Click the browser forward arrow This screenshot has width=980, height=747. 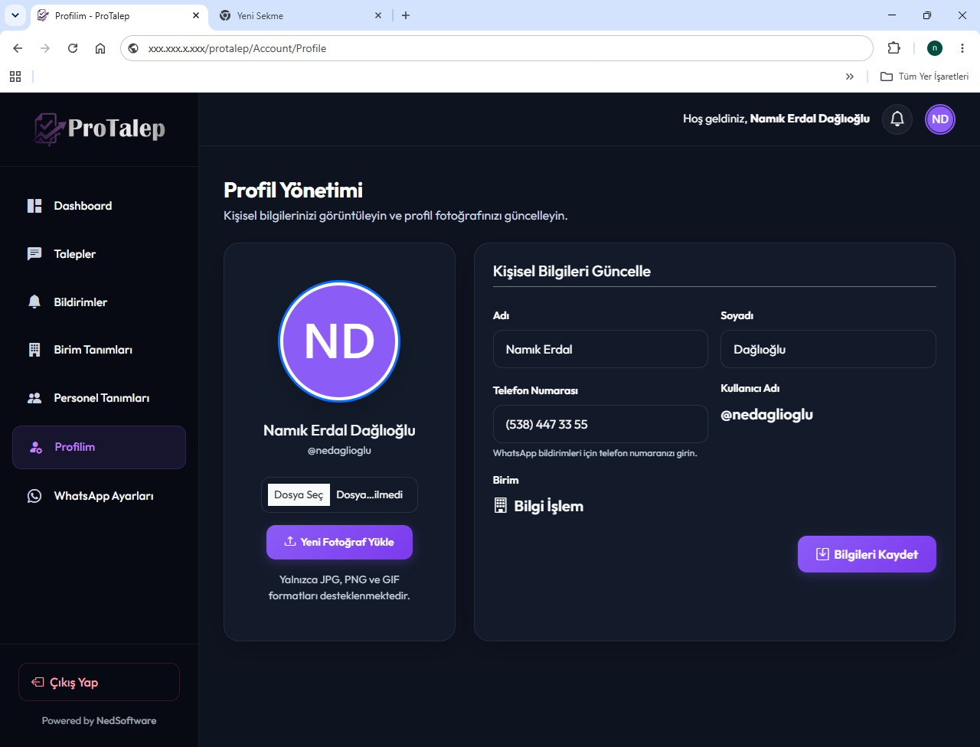45,48
